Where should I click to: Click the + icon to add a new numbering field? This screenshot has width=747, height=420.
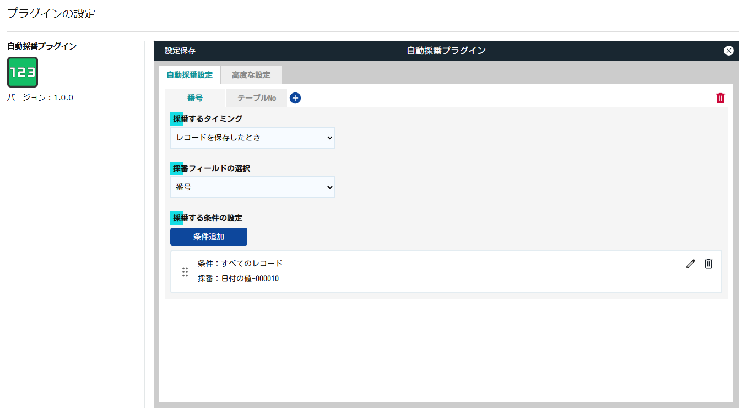coord(295,98)
